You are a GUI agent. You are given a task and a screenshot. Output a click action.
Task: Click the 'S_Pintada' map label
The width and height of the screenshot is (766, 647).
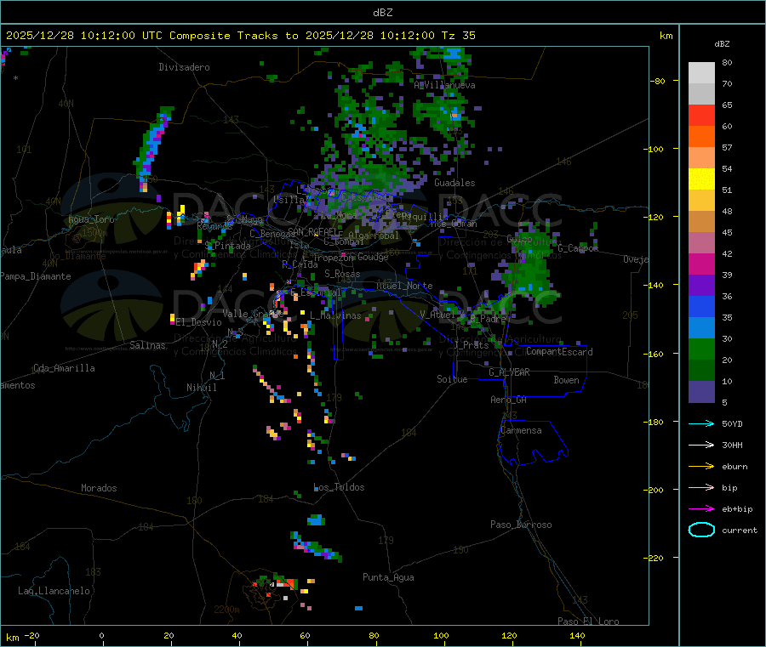click(227, 246)
